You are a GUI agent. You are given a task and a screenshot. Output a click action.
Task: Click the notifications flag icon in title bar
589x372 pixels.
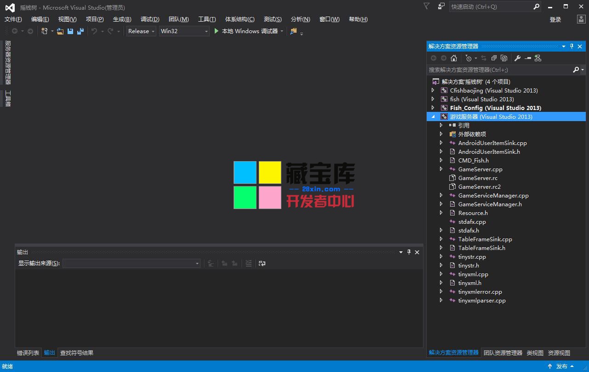pyautogui.click(x=427, y=6)
